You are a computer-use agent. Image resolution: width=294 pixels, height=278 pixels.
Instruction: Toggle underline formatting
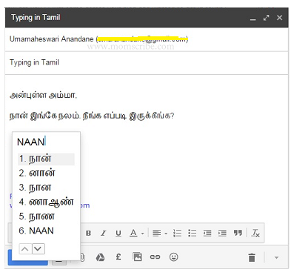(118, 234)
